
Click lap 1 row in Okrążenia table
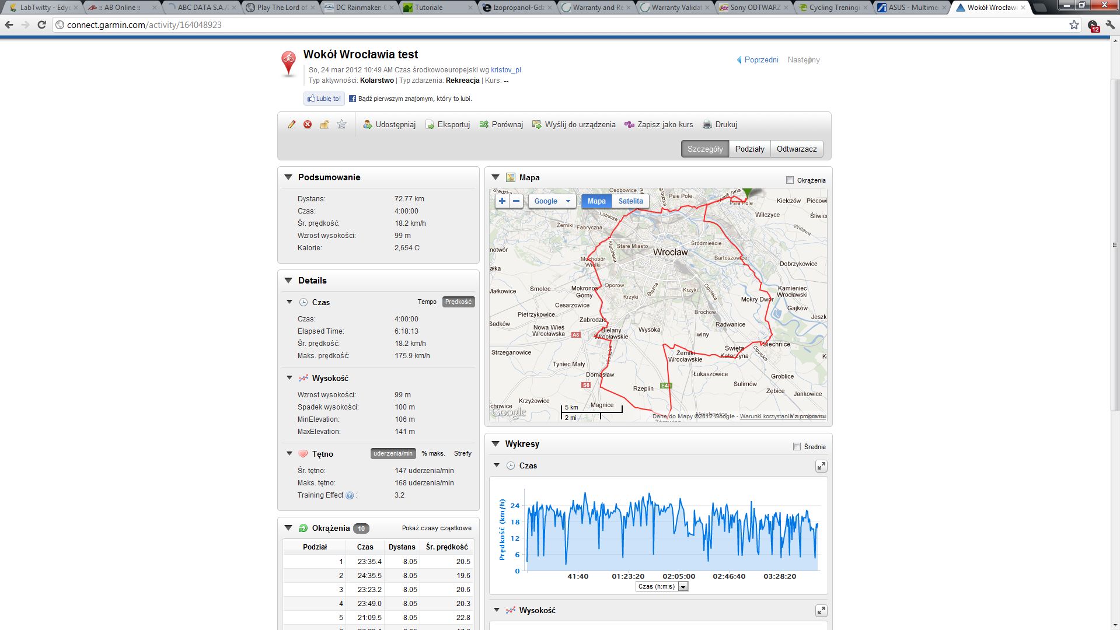[x=378, y=562]
